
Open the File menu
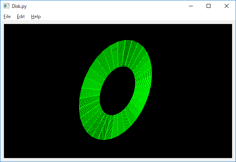[x=7, y=17]
